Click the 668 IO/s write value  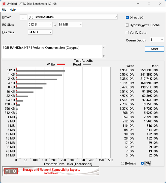(x=128, y=113)
